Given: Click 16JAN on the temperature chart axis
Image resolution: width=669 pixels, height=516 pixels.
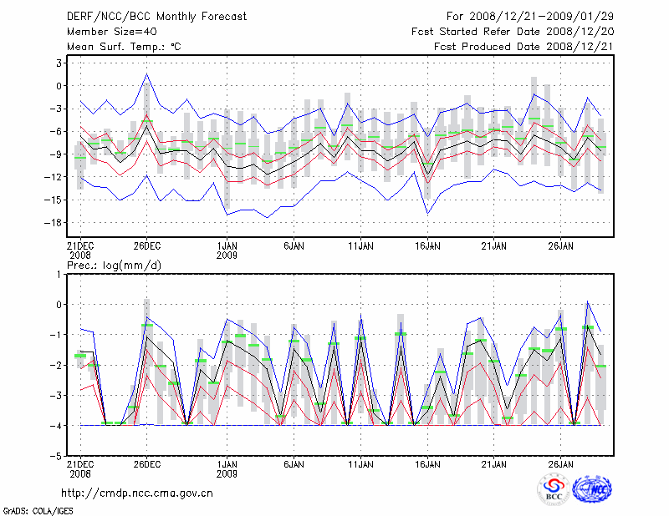Looking at the screenshot, I should [x=427, y=246].
